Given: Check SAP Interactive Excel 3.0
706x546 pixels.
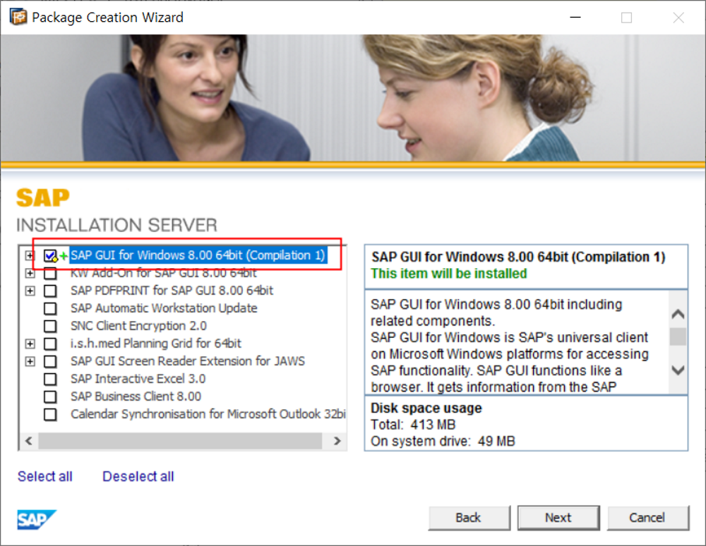Looking at the screenshot, I should point(50,379).
